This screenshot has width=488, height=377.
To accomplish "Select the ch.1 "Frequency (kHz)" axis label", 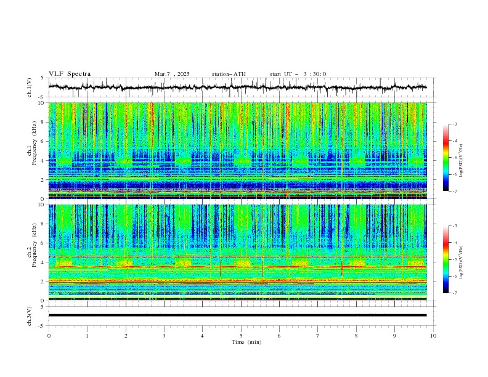I will pos(34,143).
